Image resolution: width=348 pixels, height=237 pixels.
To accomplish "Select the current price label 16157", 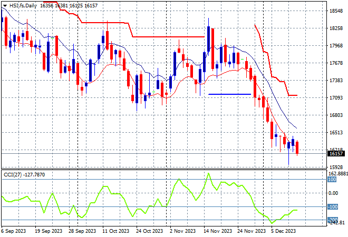I will [335, 154].
